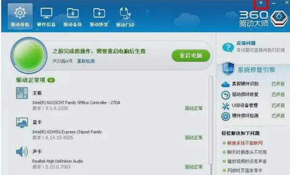Open the main menu dropdown arrow in the title bar

pos(261,3)
